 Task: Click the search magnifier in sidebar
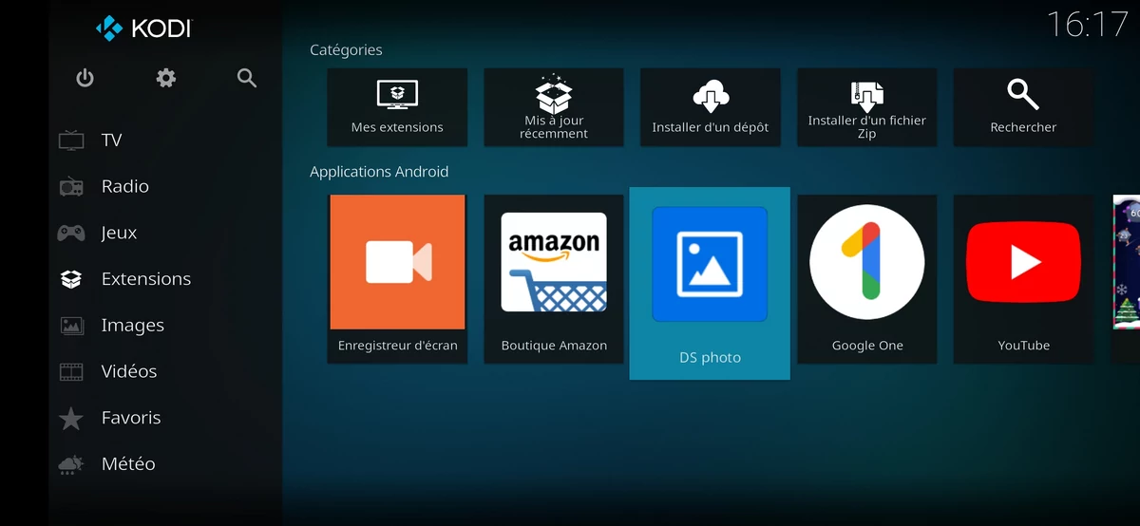247,78
